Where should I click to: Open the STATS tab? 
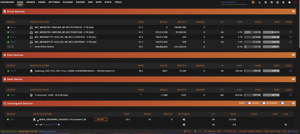tap(108, 2)
